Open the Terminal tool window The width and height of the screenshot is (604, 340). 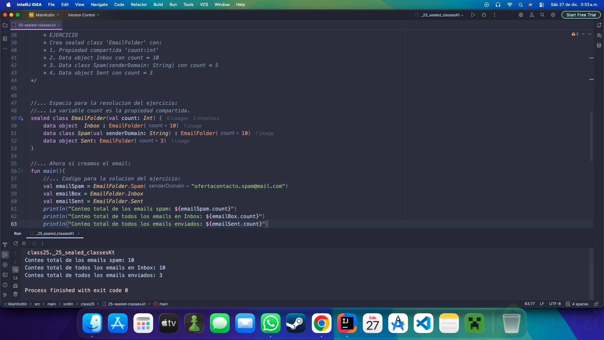tap(5, 275)
